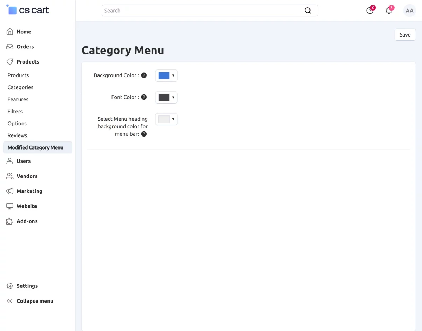Pick the light gray menu heading swatch

pyautogui.click(x=164, y=119)
